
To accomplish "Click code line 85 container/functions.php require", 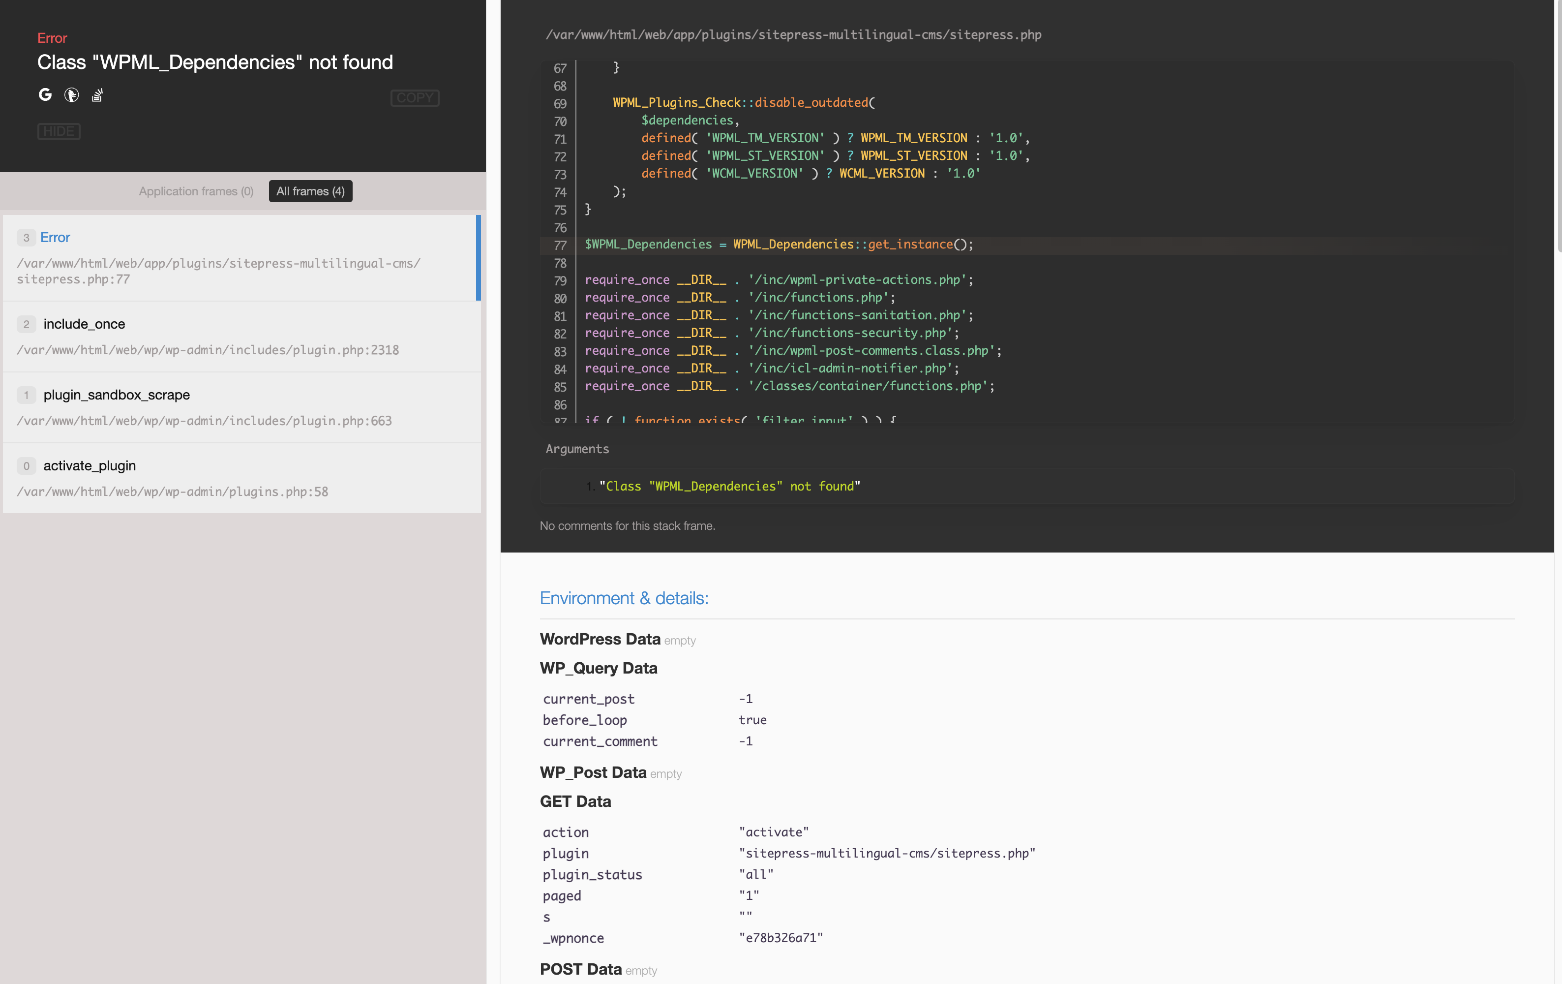I will point(789,386).
